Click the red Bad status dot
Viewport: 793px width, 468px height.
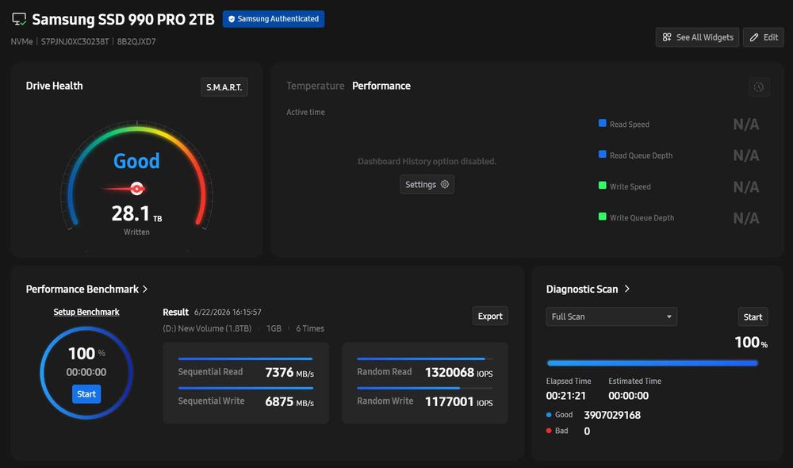[x=549, y=431]
